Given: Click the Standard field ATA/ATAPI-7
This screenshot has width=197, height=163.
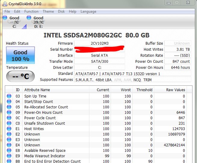Looking at the screenshot, I should 133,74.
